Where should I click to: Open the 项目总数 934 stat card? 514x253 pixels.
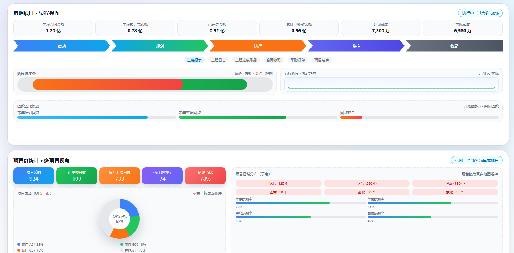click(34, 176)
